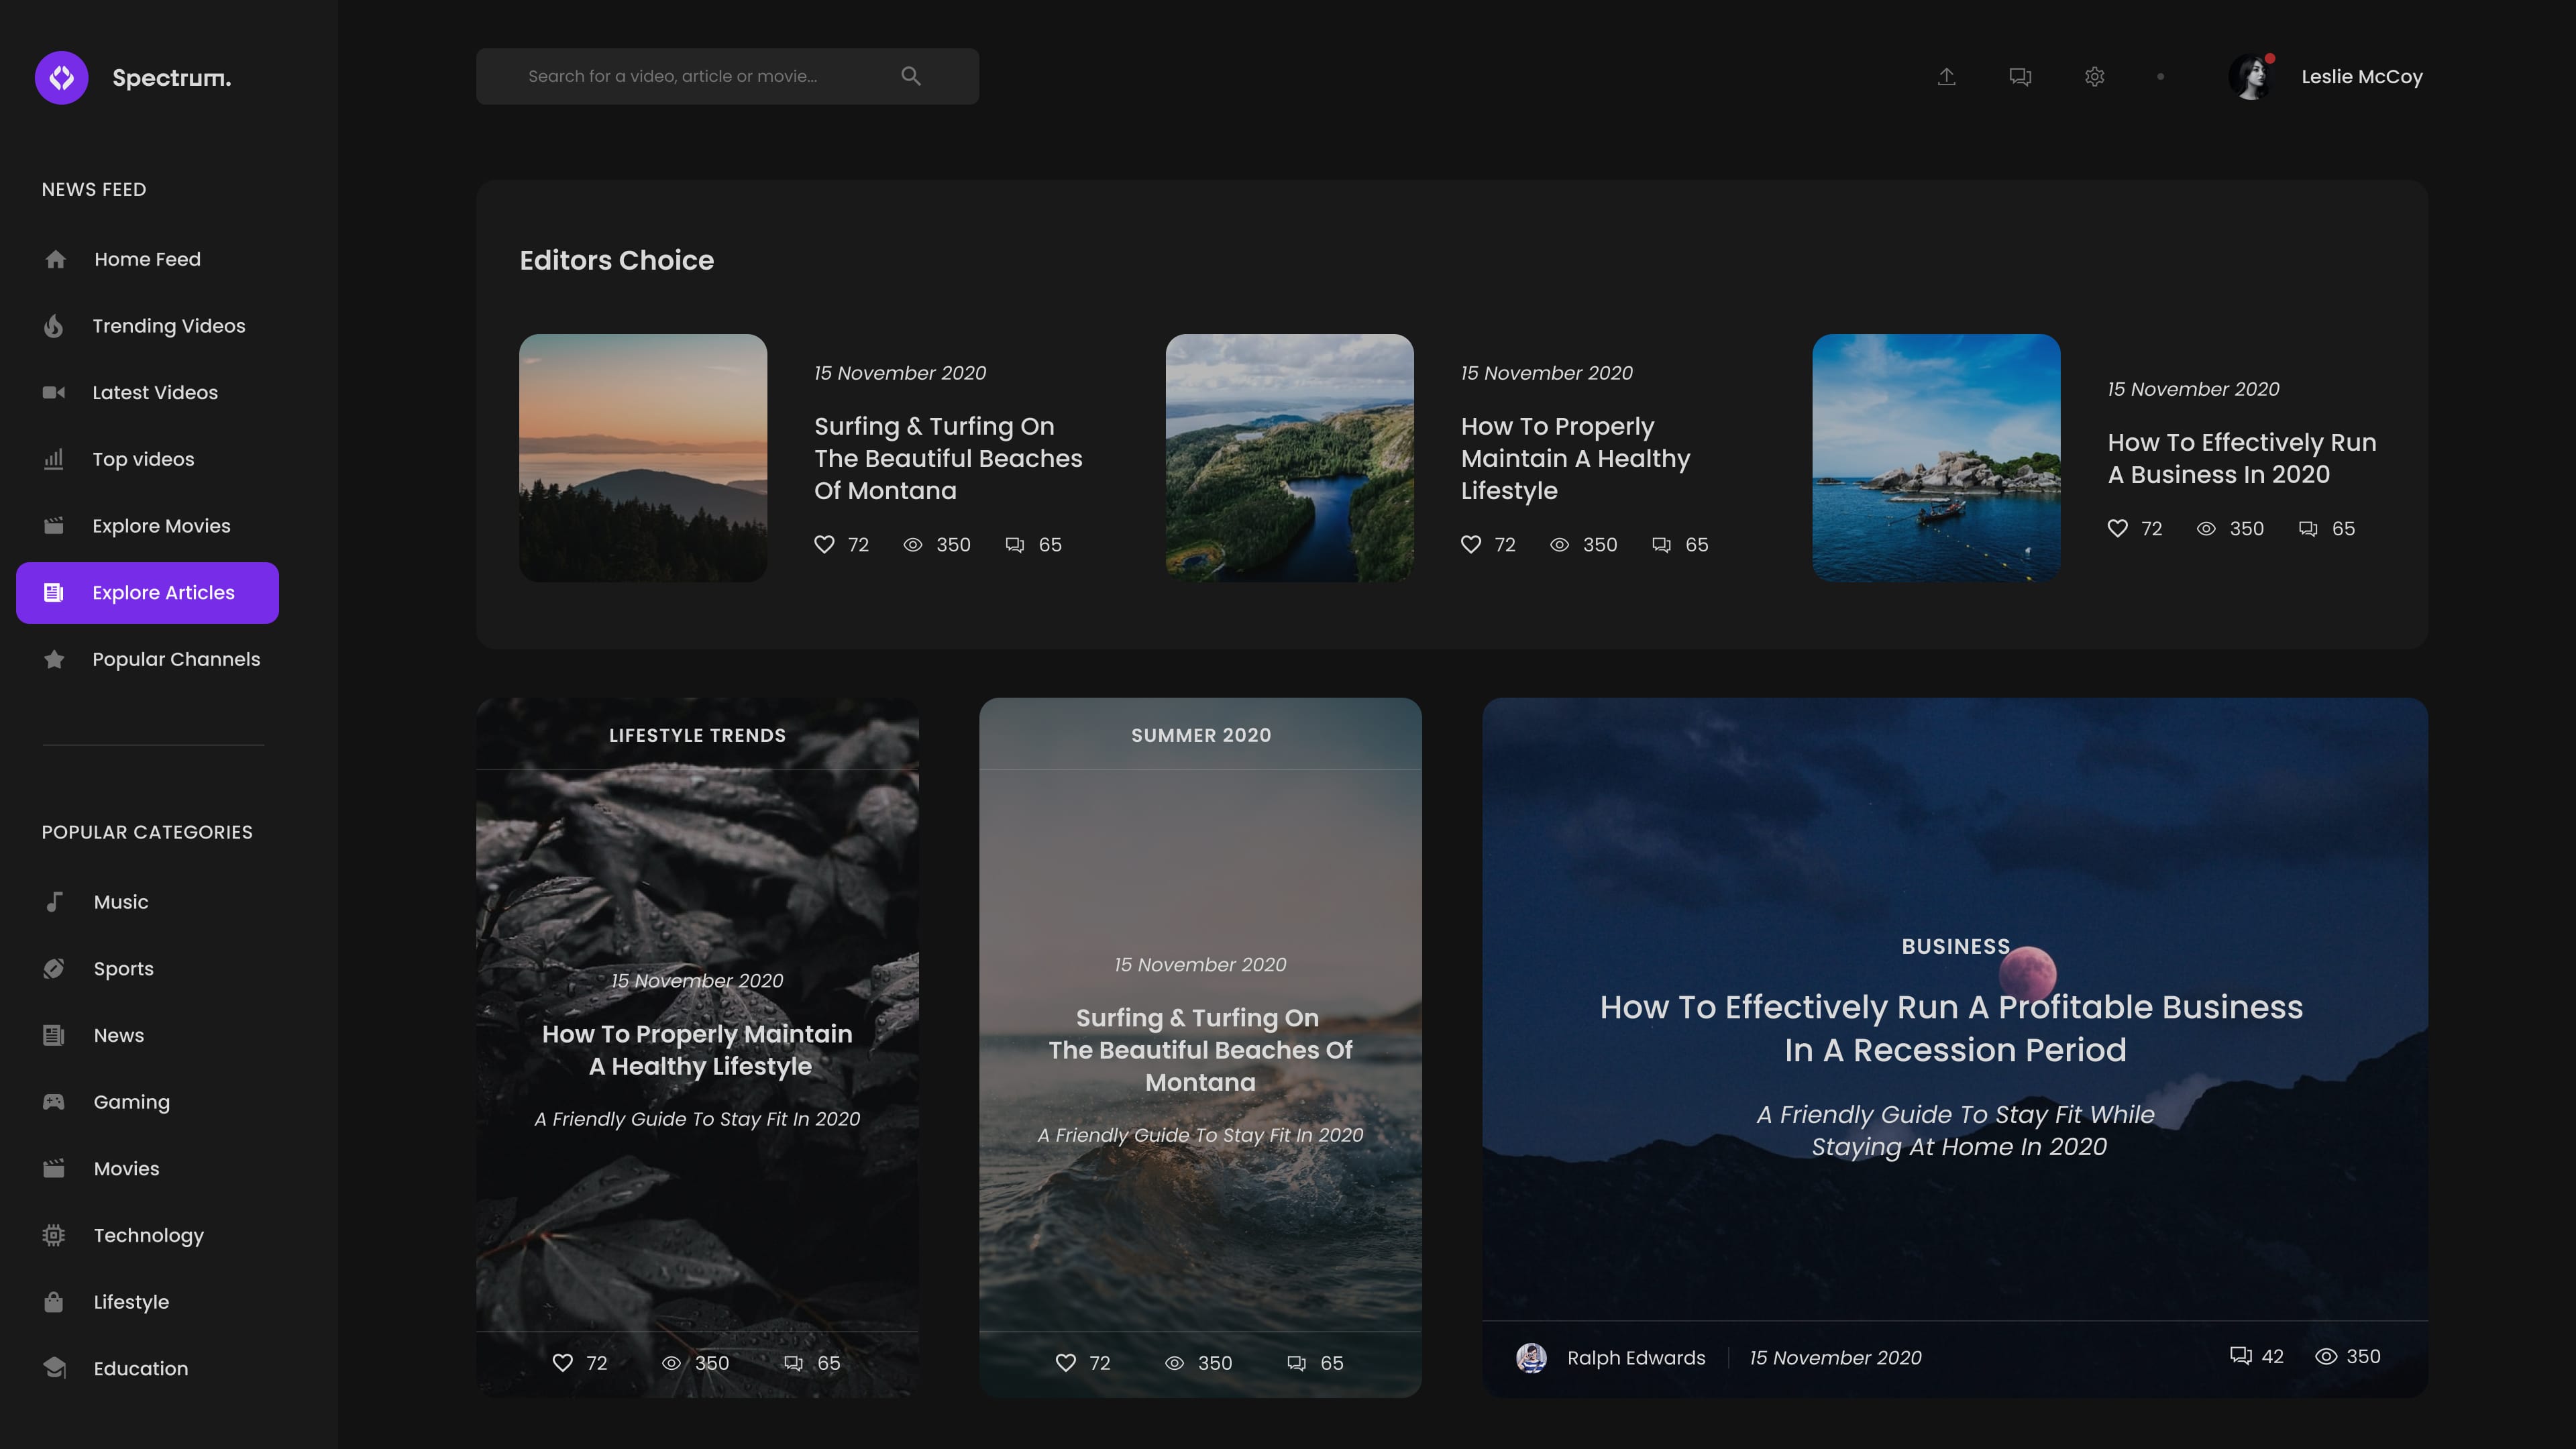Like How To Effectively Run Business article
Viewport: 2576px width, 1449px height.
click(x=2117, y=528)
